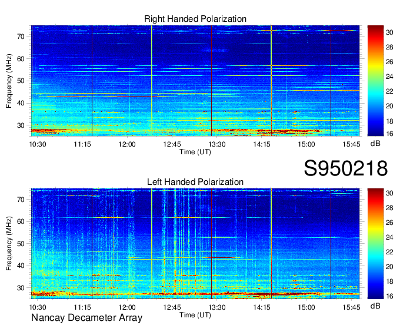Click the "Nancay Decameter Array" caption
The image size is (400, 325).
pos(86,318)
